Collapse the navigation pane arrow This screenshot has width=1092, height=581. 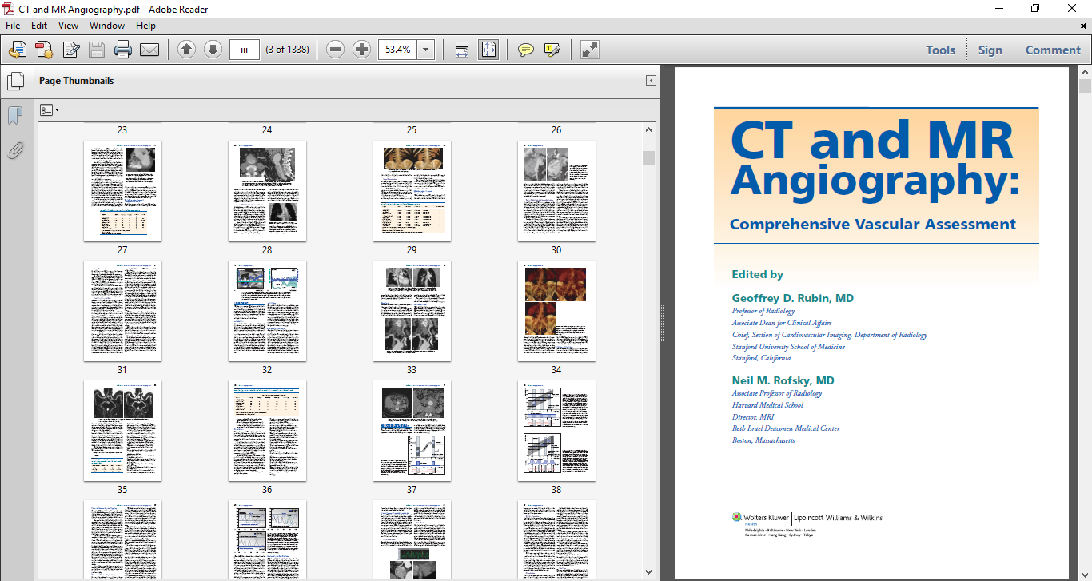(x=651, y=81)
